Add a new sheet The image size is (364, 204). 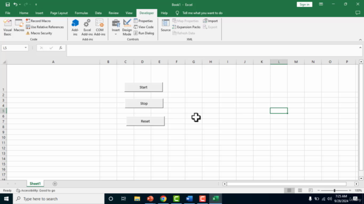point(55,184)
